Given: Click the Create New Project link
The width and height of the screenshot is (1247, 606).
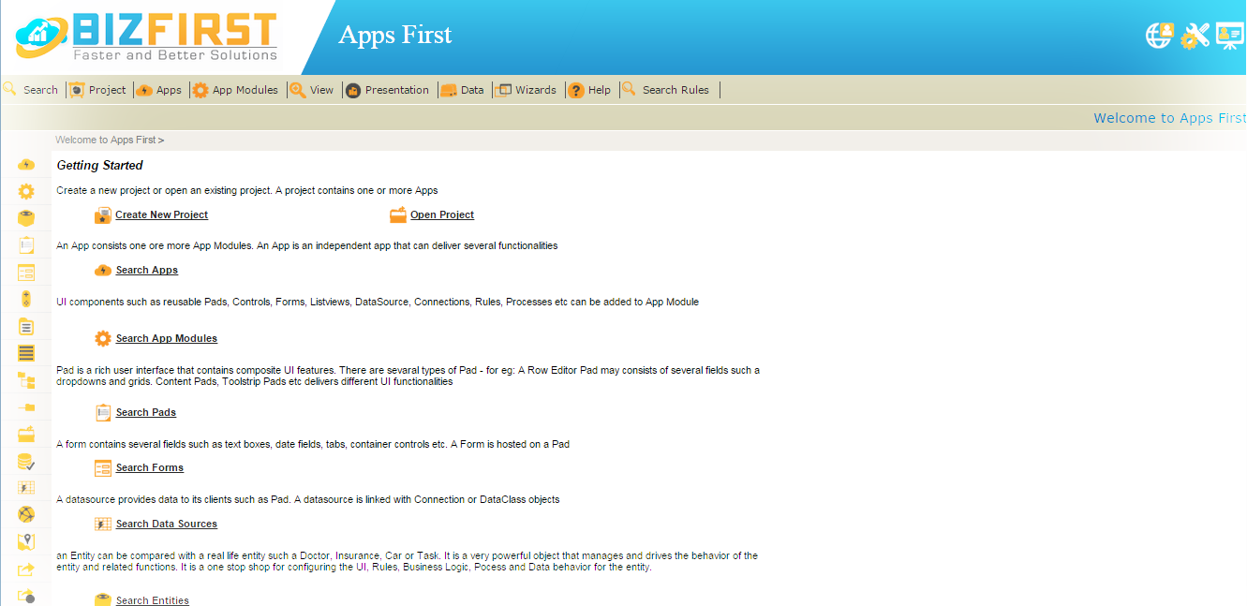Looking at the screenshot, I should [161, 214].
